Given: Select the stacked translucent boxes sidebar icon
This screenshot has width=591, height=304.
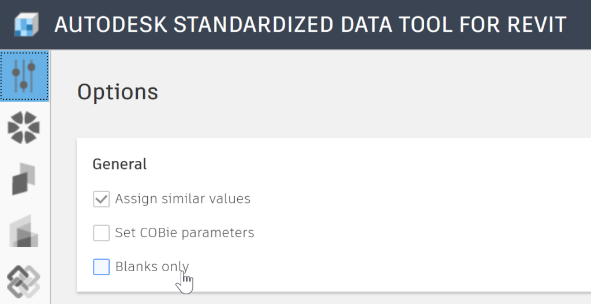Looking at the screenshot, I should (x=24, y=231).
